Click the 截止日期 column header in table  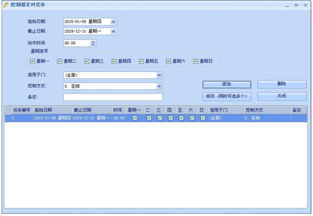(x=92, y=110)
